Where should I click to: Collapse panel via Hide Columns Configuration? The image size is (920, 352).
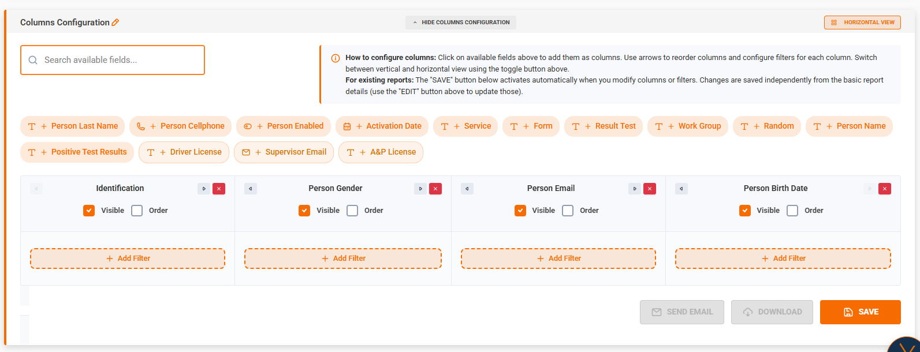pyautogui.click(x=460, y=23)
